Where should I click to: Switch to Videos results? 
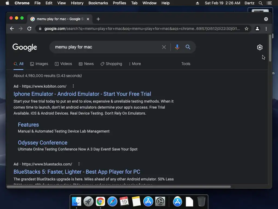pos(63,64)
